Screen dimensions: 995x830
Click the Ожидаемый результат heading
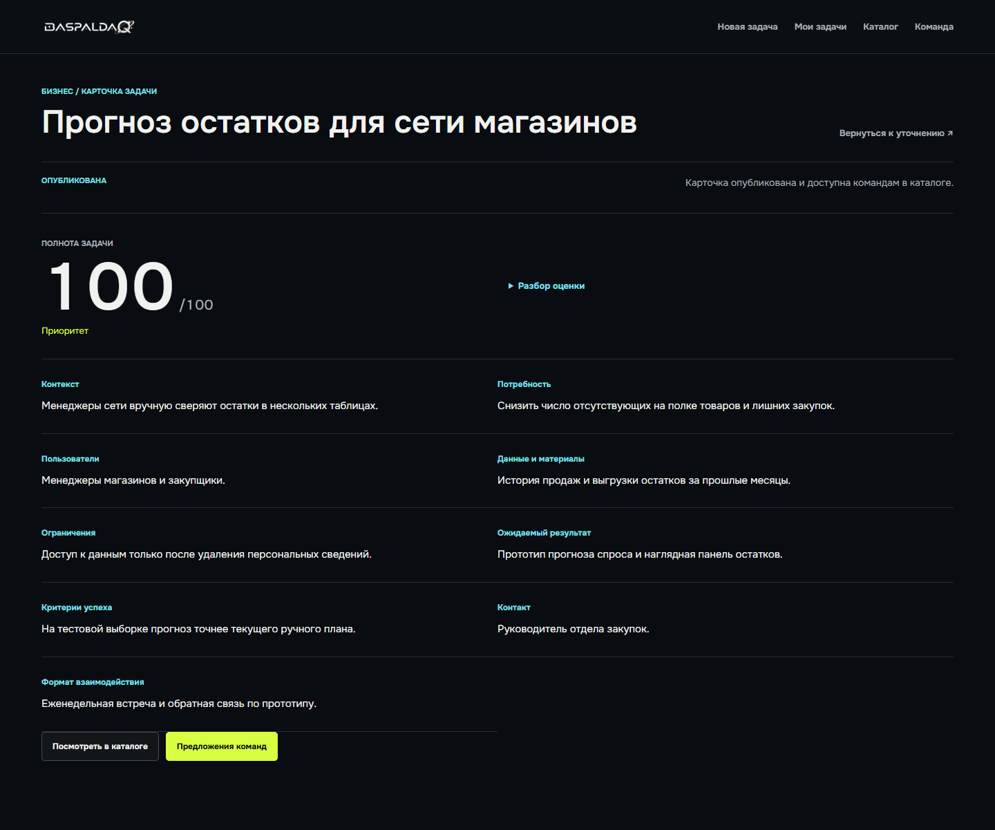(x=544, y=533)
